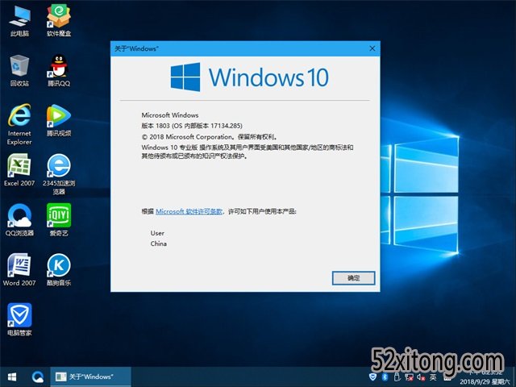Click the 确定 button in About dialog
Screen dimensions: 516x387
(353, 278)
